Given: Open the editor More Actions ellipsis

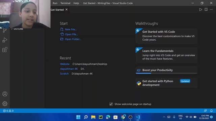Looking at the screenshot, I should tap(211, 10).
